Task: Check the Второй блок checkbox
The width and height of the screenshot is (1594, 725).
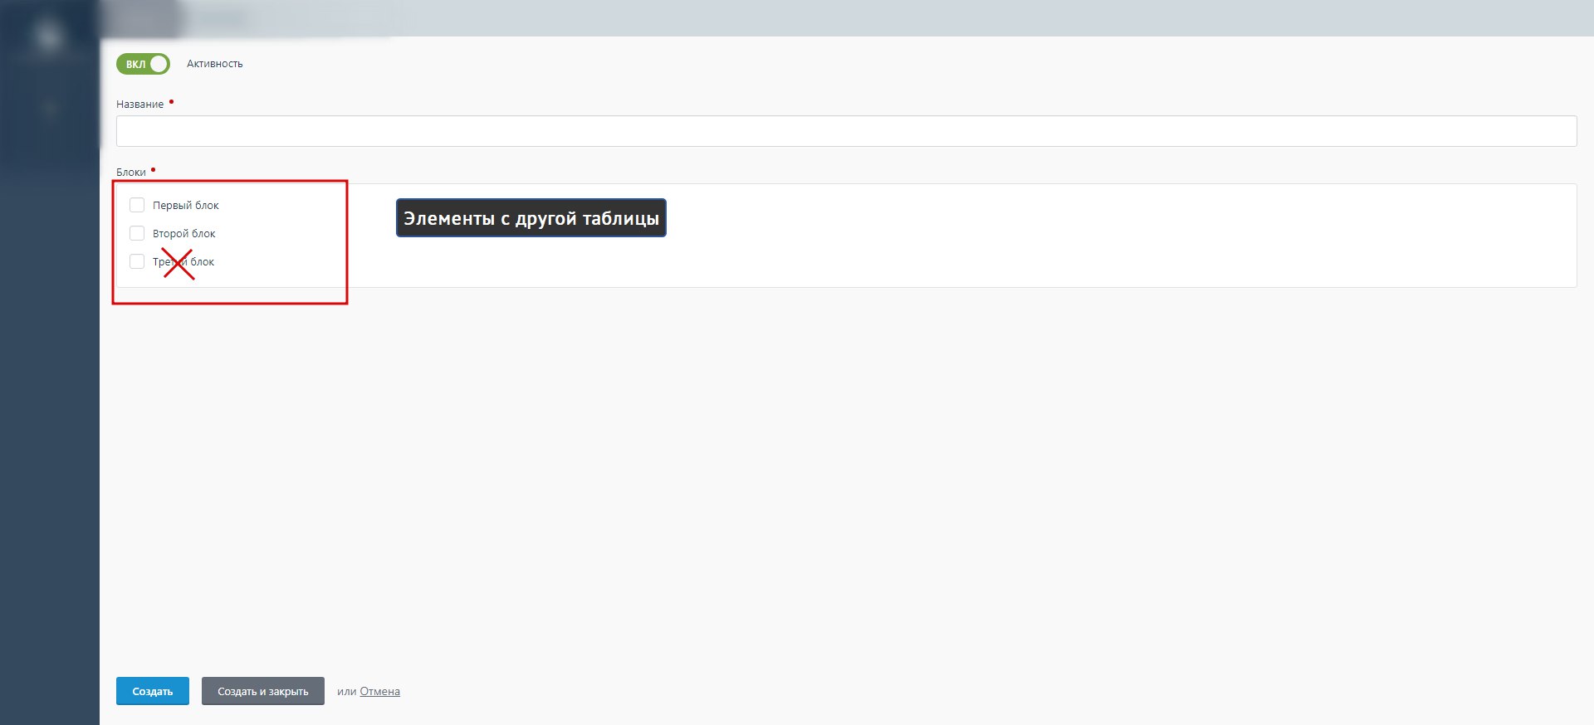Action: [x=137, y=233]
